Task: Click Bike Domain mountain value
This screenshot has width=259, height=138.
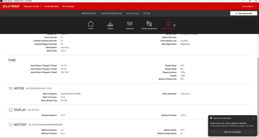Action: 64,47
